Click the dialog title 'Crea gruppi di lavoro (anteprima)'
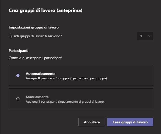Screen dimensions: 161x134 click(x=45, y=10)
